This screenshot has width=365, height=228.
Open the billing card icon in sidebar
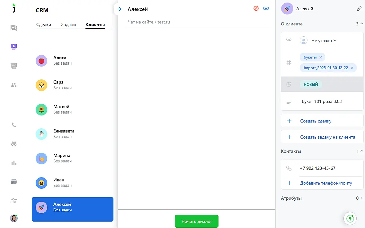[14, 182]
